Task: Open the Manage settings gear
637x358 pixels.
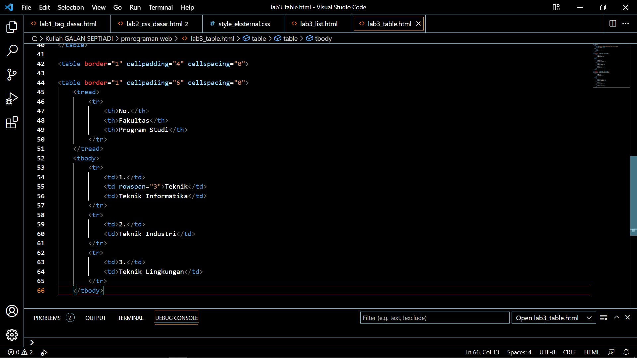Action: tap(12, 335)
